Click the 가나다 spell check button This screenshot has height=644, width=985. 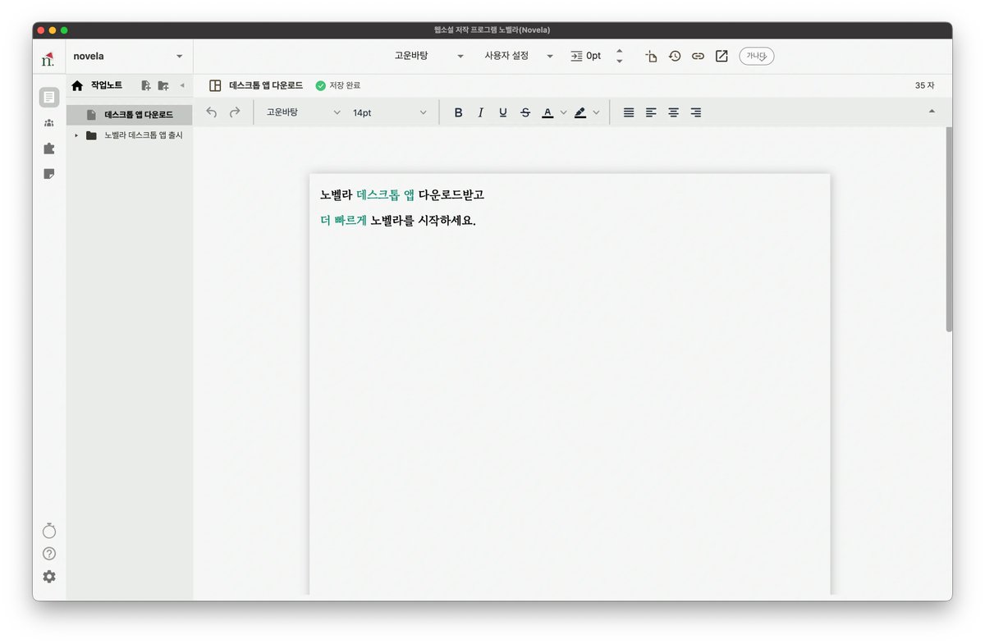coord(756,56)
